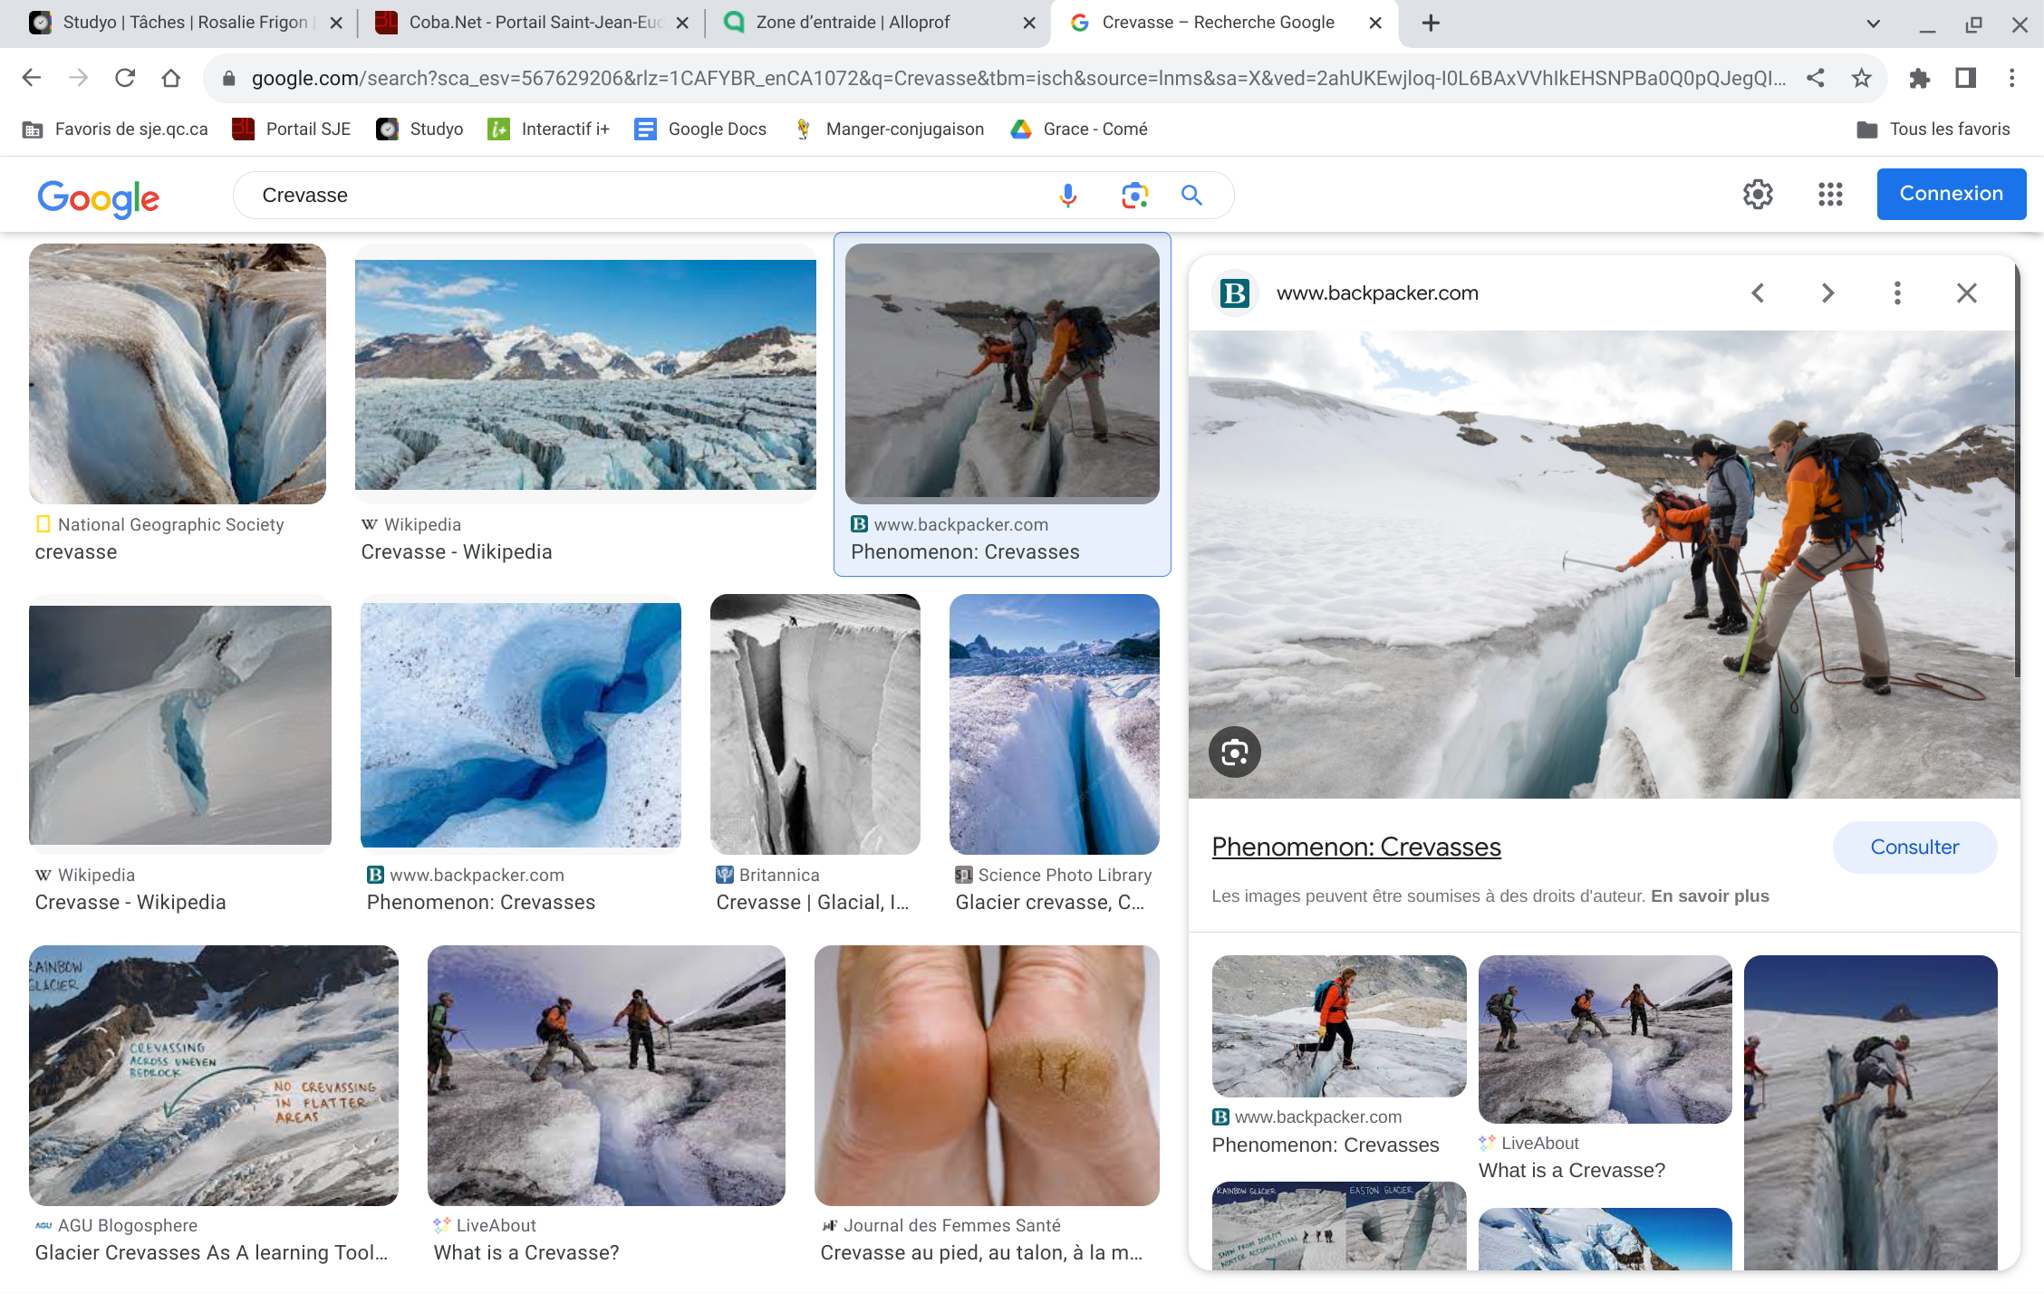Click the Consulter button
This screenshot has height=1293, width=2044.
1914,847
